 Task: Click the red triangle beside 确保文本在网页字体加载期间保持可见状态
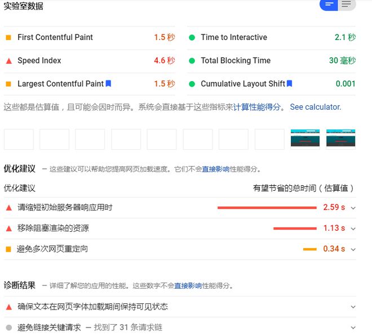[9, 307]
